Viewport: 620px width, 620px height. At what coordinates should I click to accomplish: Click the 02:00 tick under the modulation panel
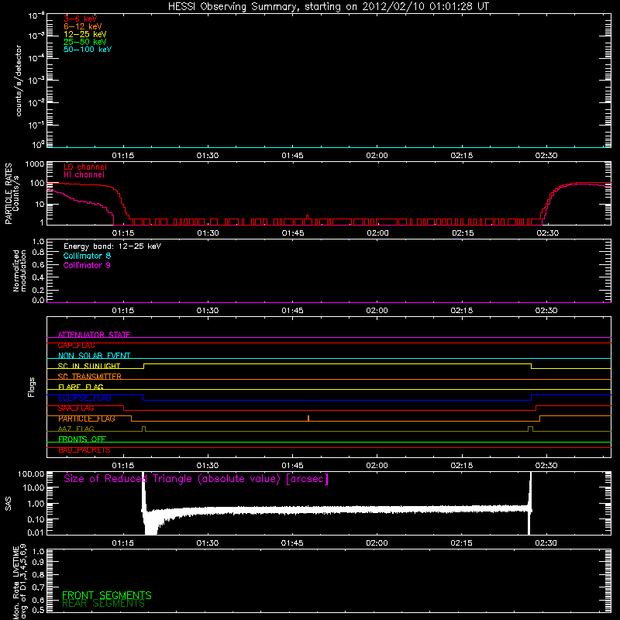(x=377, y=311)
